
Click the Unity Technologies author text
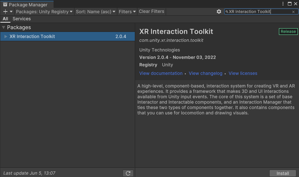click(x=160, y=50)
